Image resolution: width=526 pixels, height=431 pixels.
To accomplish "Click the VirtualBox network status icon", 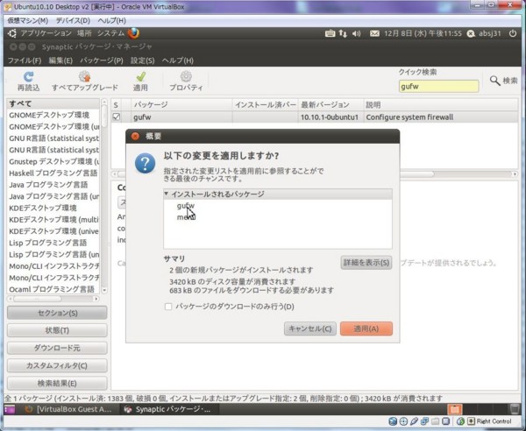I will [x=424, y=421].
